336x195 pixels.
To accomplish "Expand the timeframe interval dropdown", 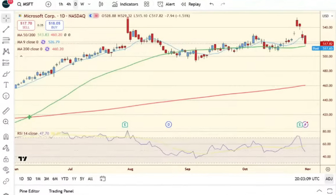I will (89, 4).
